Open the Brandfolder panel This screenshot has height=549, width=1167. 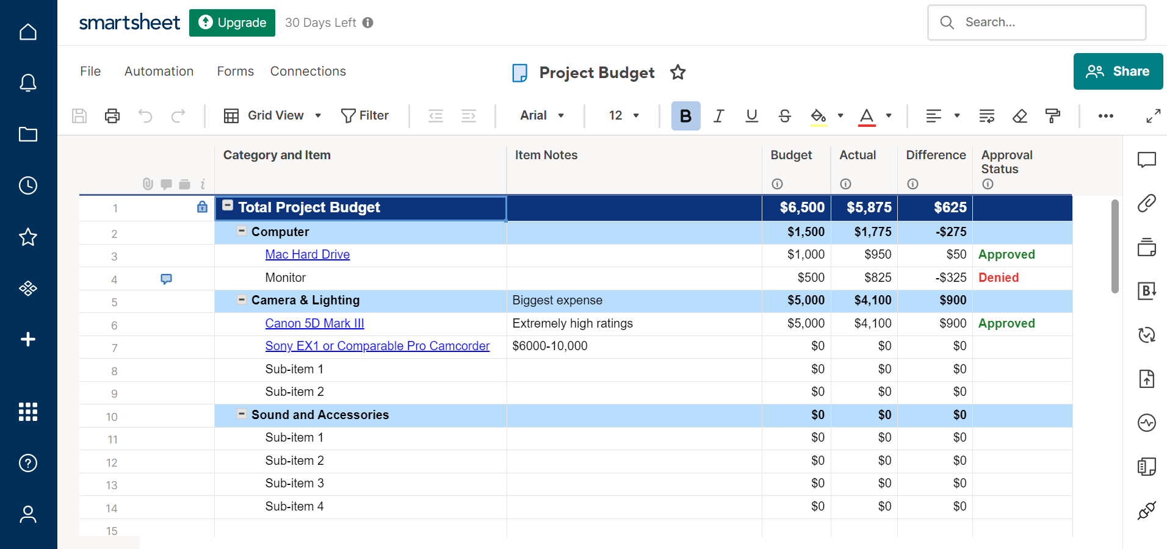point(1147,292)
